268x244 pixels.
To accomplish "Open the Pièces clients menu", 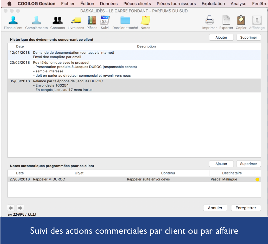I will pos(137,4).
